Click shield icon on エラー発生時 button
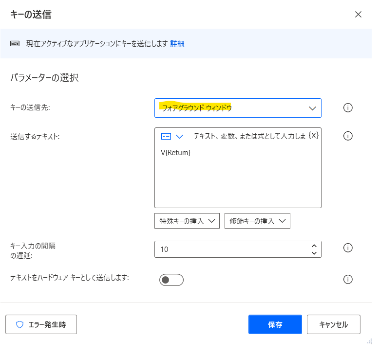The image size is (379, 356). point(19,324)
